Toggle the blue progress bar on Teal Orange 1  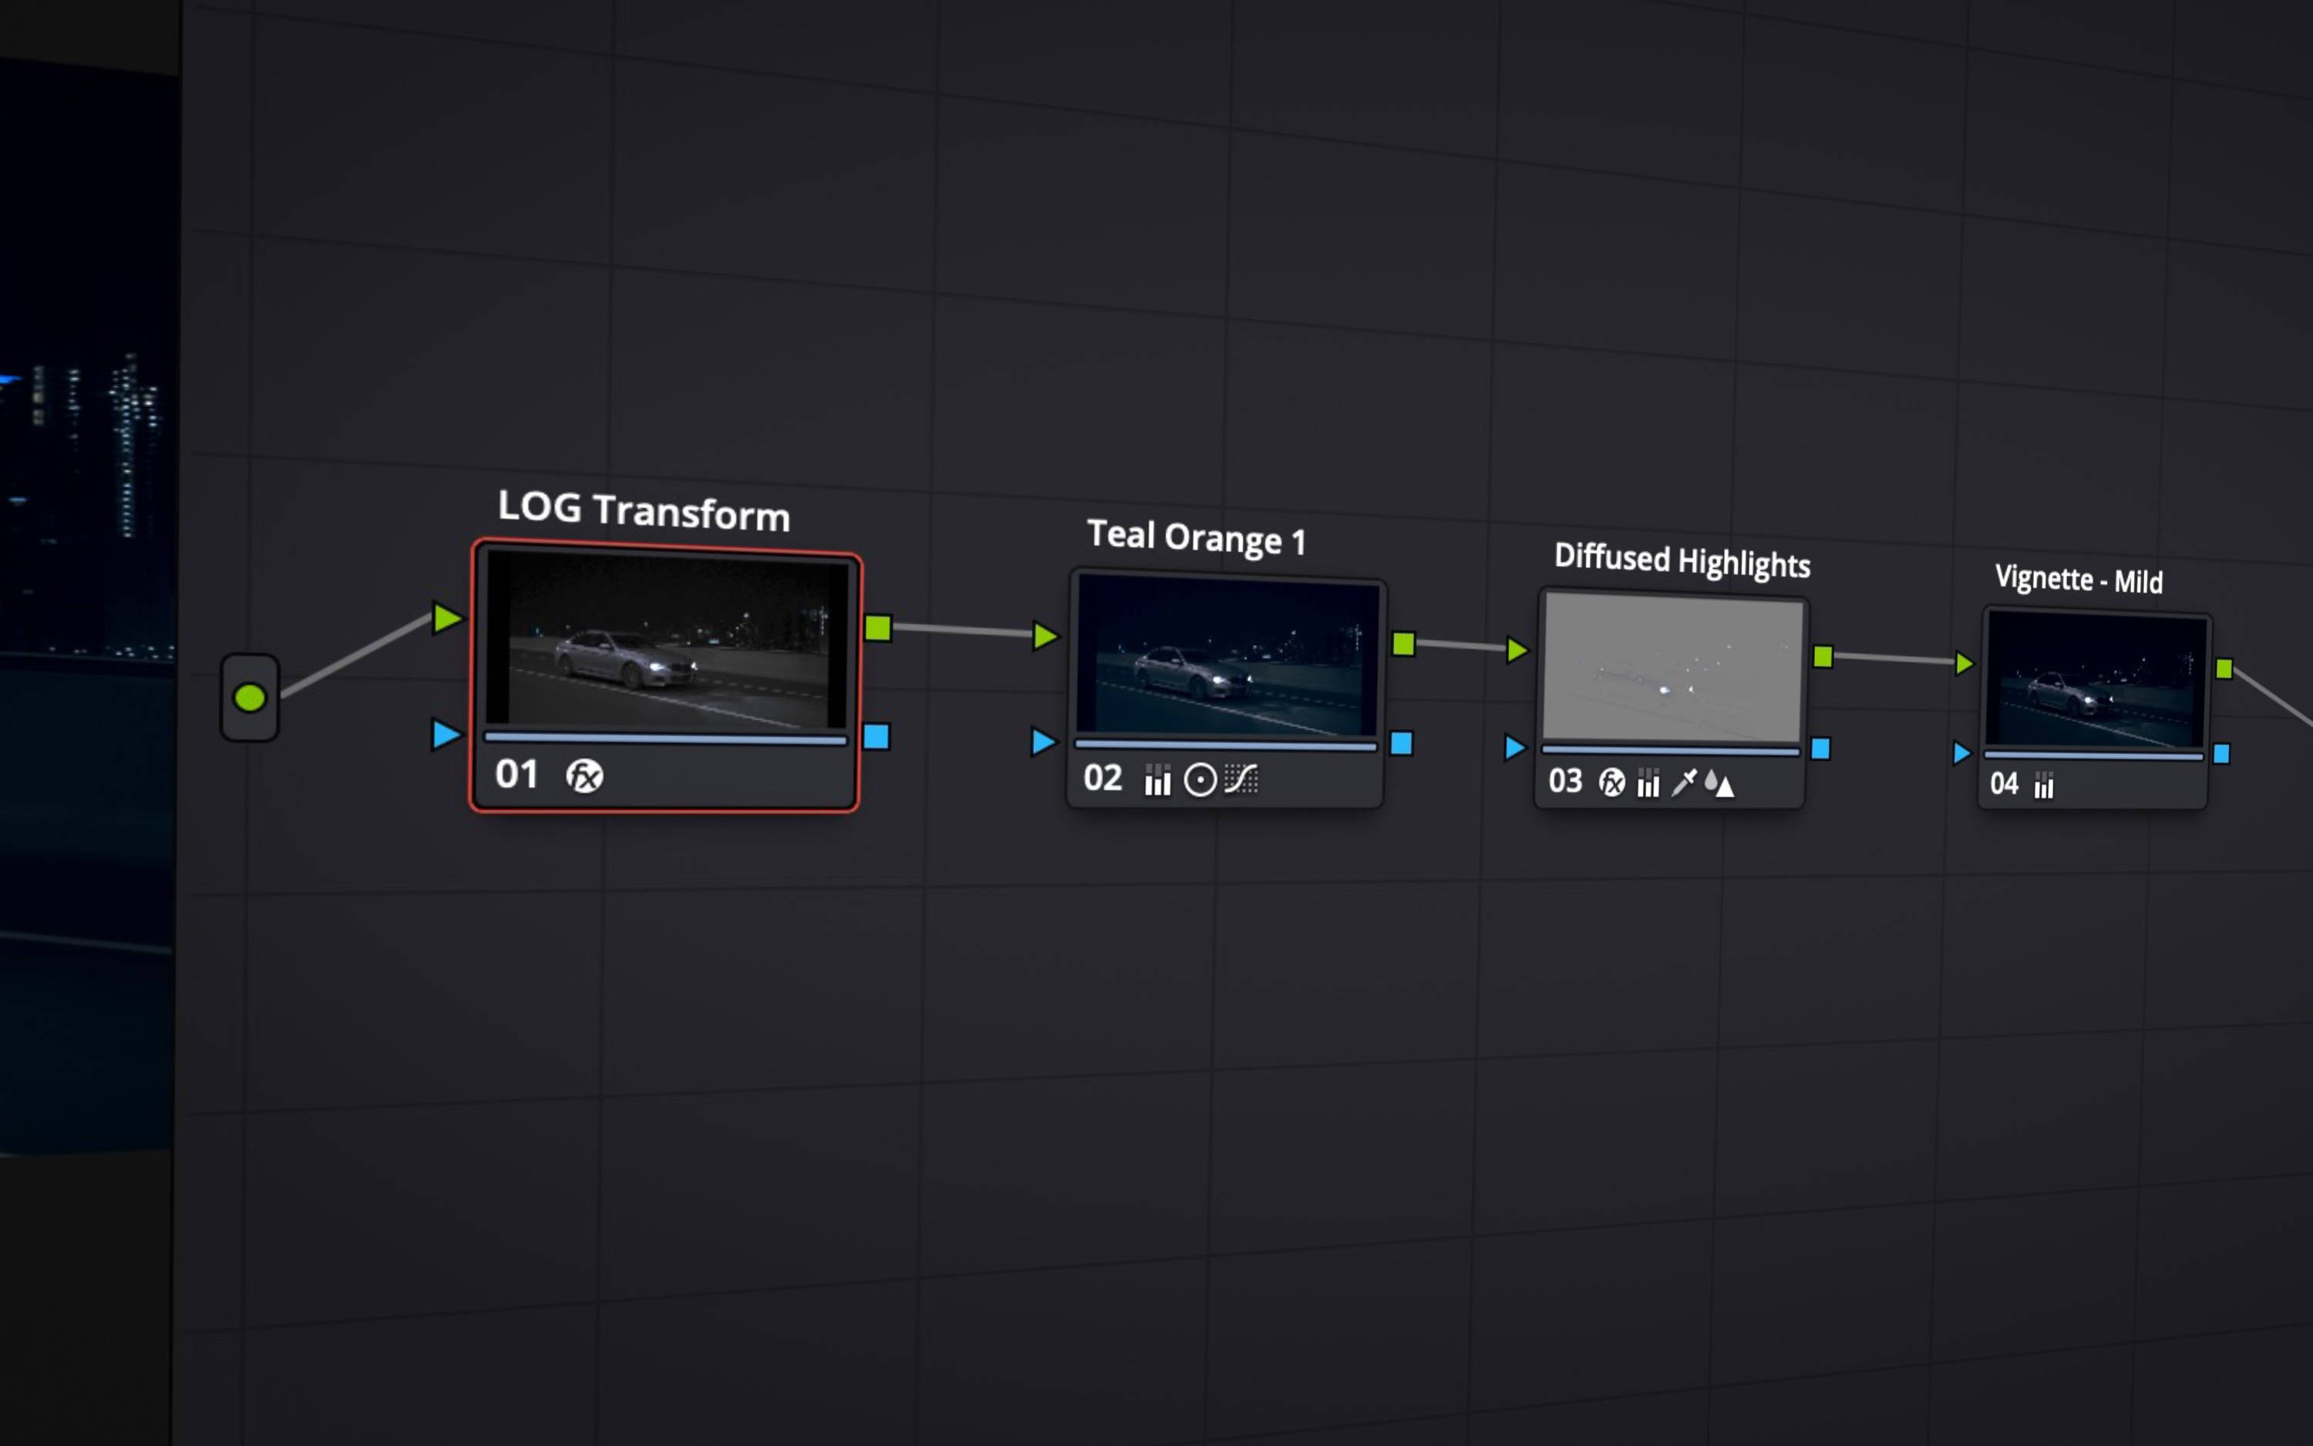pyautogui.click(x=1224, y=746)
